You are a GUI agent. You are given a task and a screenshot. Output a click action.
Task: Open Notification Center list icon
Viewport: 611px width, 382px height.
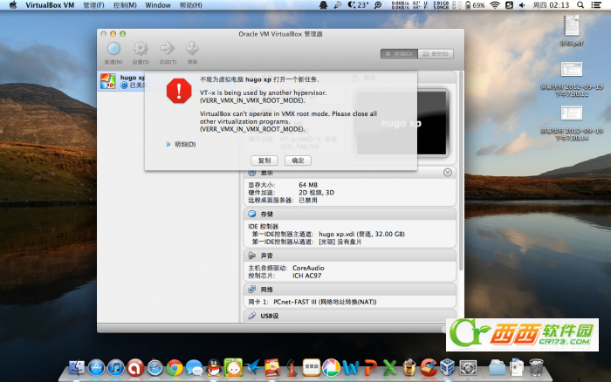(x=596, y=5)
